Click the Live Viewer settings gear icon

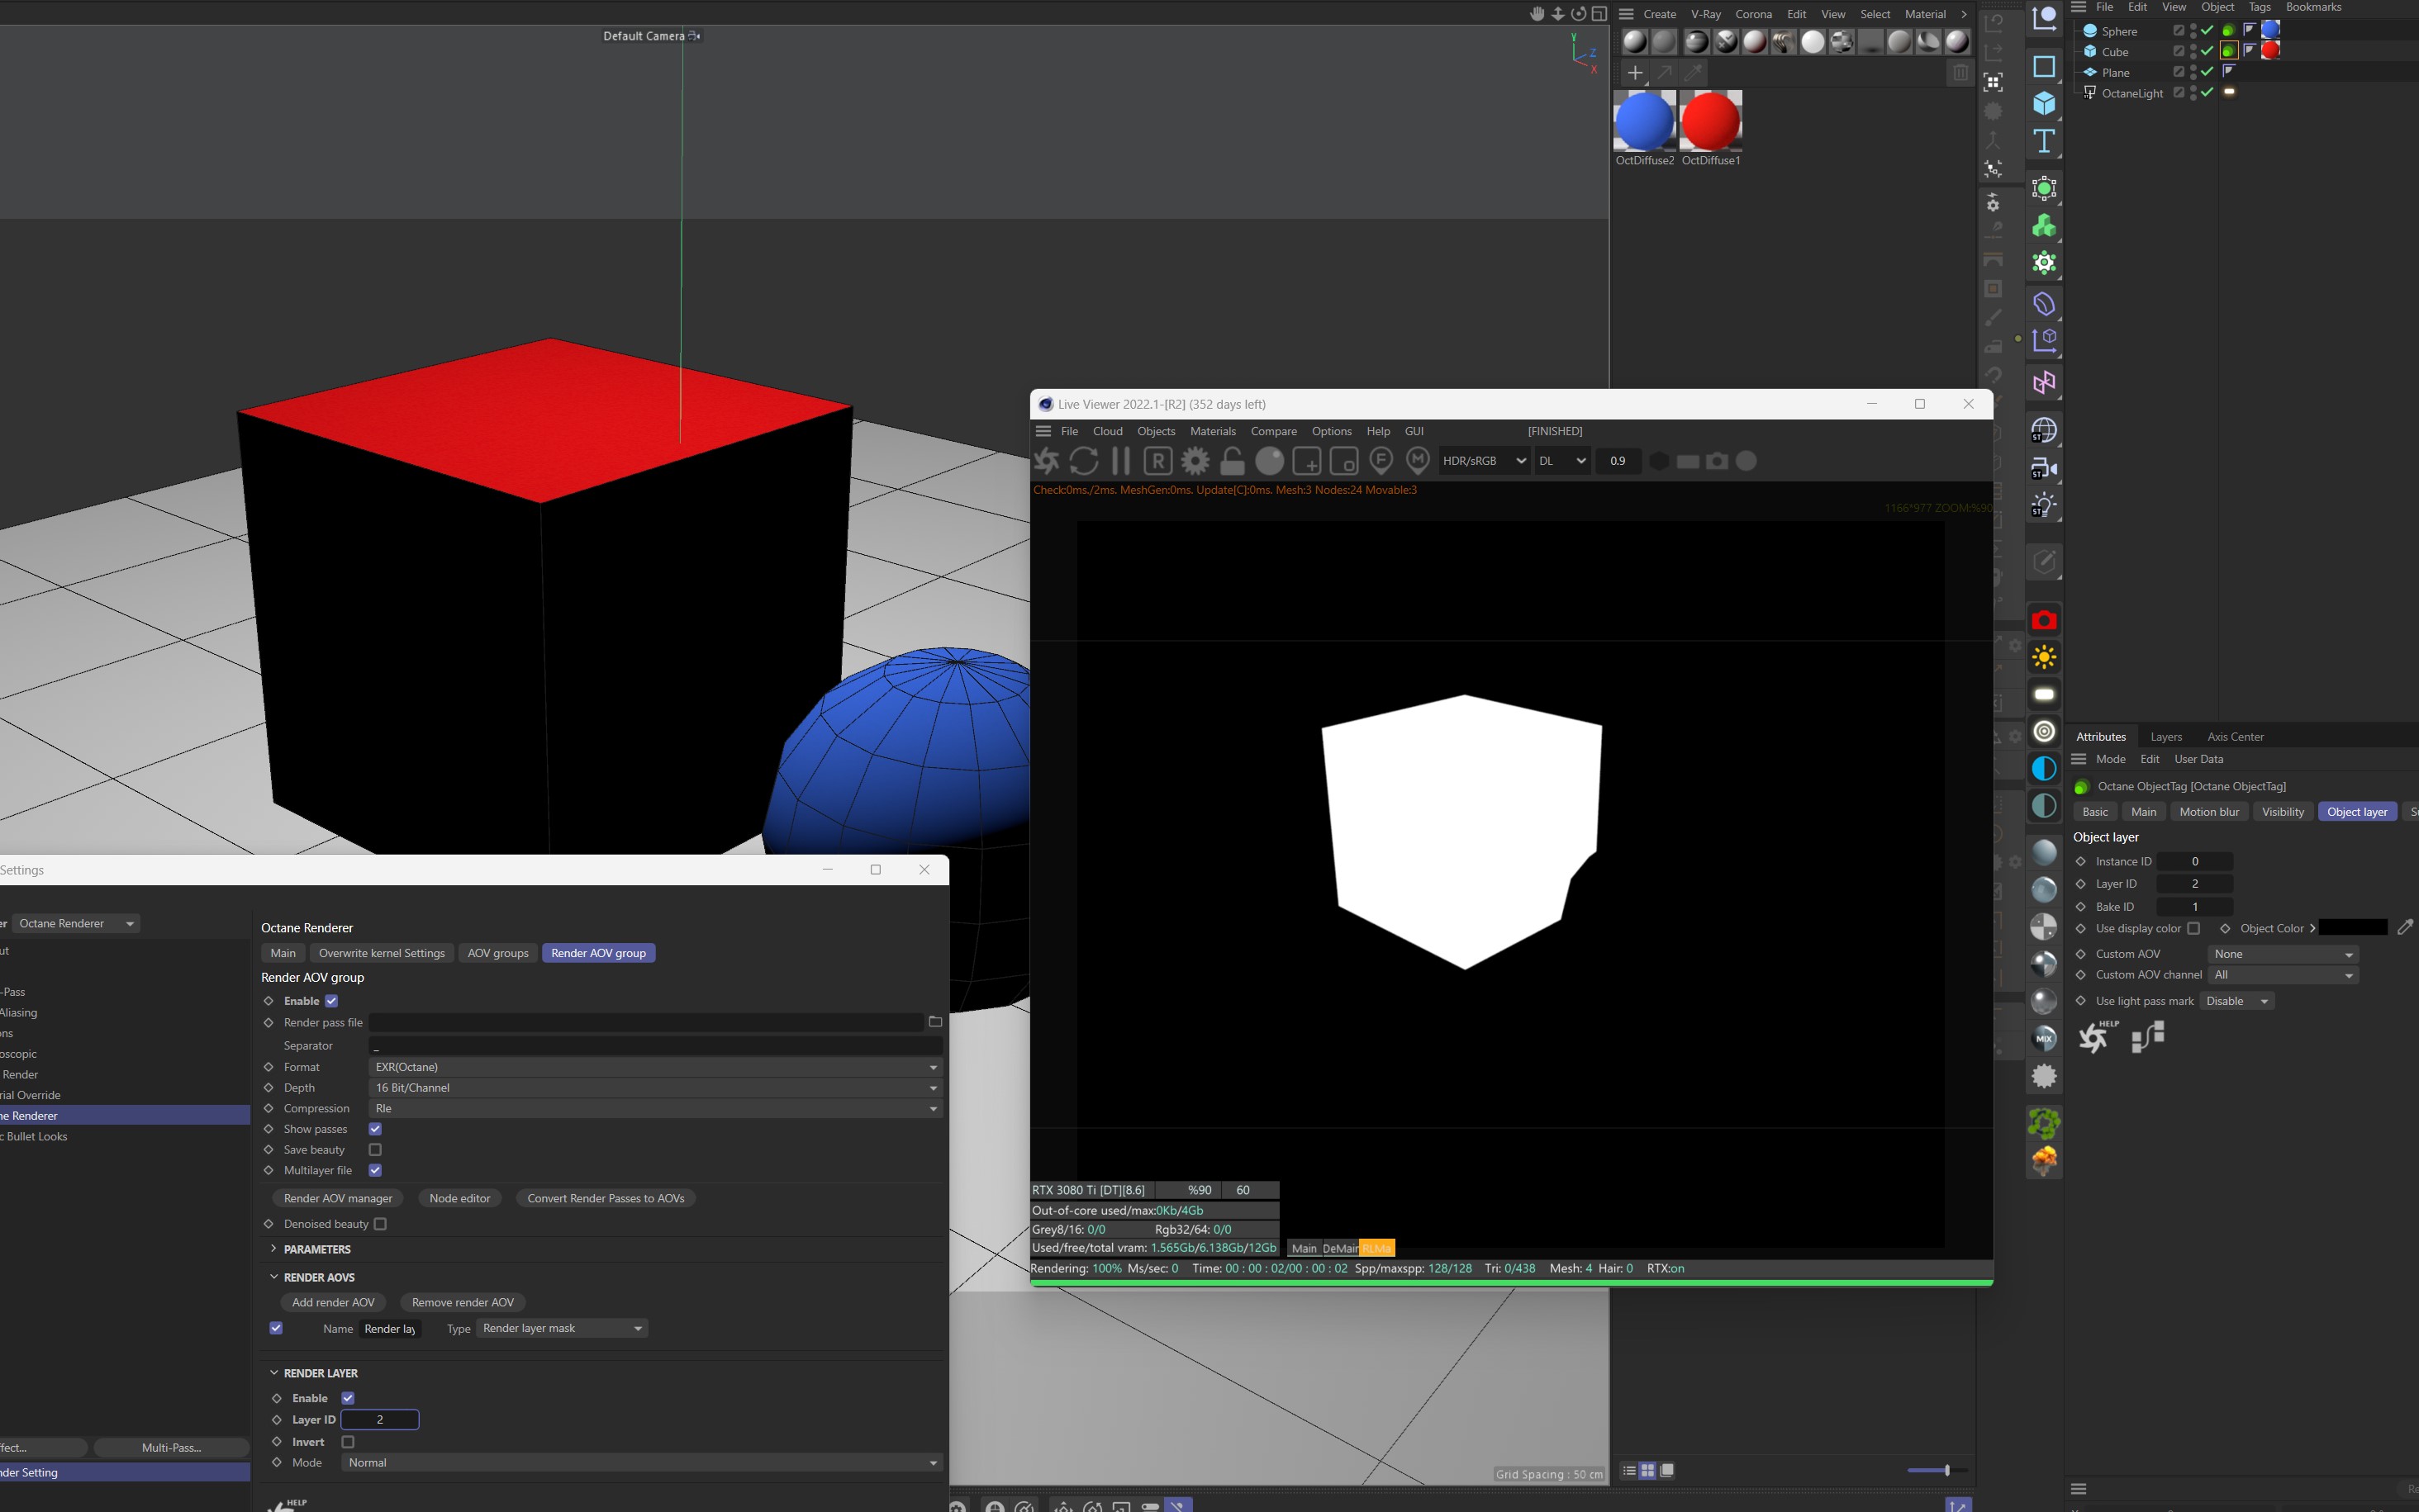coord(1195,461)
